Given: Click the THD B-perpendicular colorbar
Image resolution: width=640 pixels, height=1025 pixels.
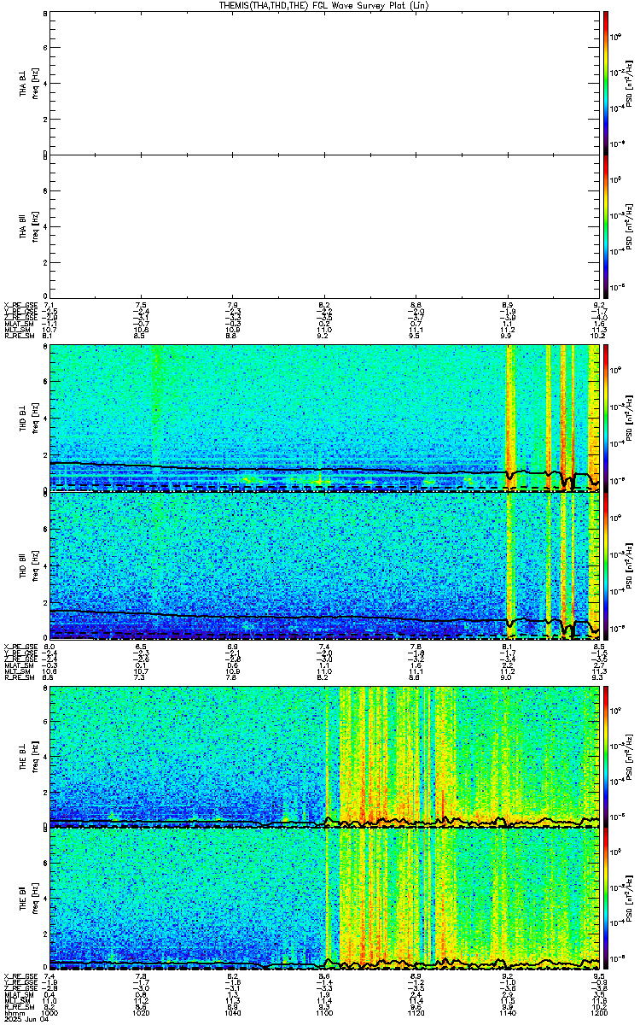Looking at the screenshot, I should click(x=605, y=419).
